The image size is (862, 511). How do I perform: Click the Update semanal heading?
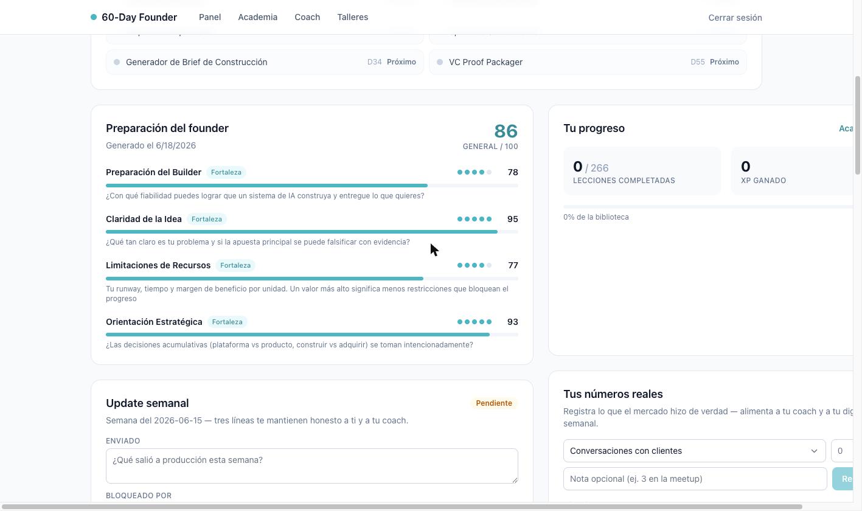(147, 403)
